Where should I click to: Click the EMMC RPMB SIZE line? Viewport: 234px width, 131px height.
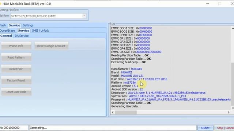[132, 35]
